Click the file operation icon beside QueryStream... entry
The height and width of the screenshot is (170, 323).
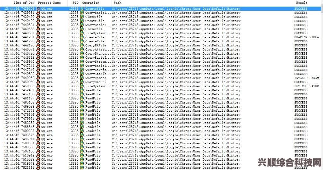82,61
